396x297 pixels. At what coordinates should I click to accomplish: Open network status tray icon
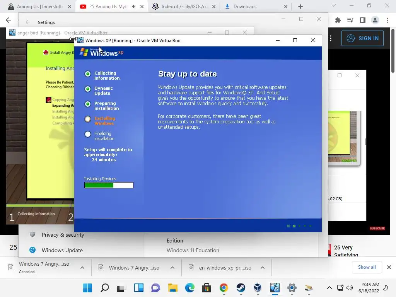coord(340,288)
